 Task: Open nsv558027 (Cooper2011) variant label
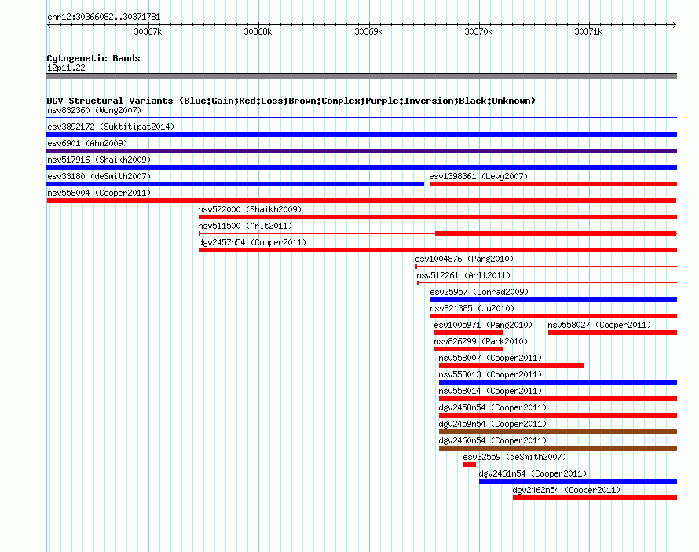tap(599, 325)
